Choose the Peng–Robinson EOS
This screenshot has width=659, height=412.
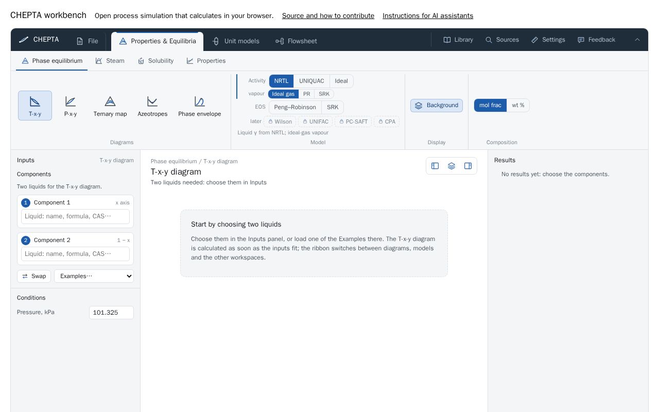(295, 107)
